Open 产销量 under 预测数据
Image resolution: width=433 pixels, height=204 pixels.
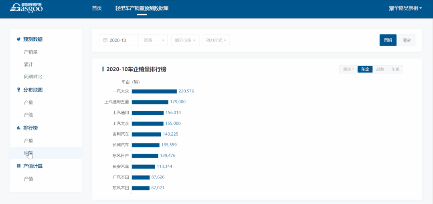pos(30,52)
